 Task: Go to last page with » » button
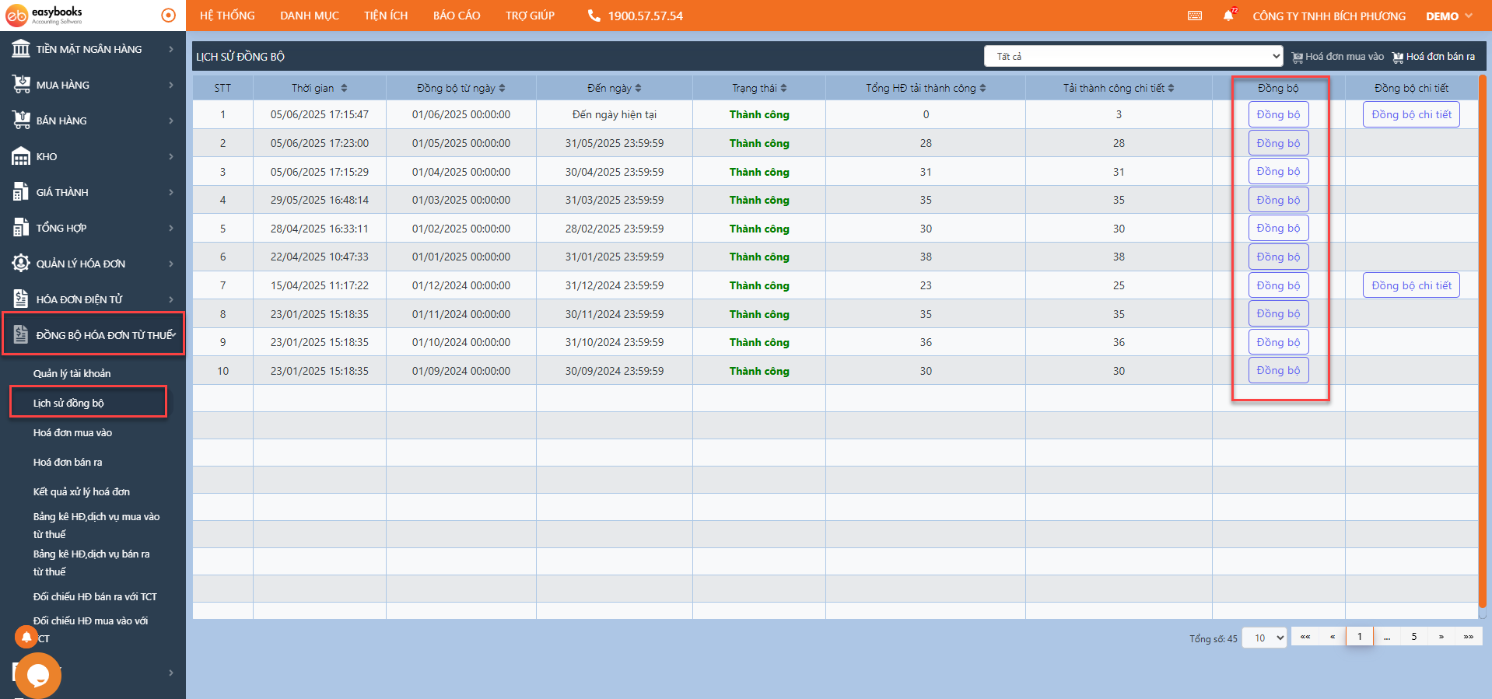pos(1468,636)
